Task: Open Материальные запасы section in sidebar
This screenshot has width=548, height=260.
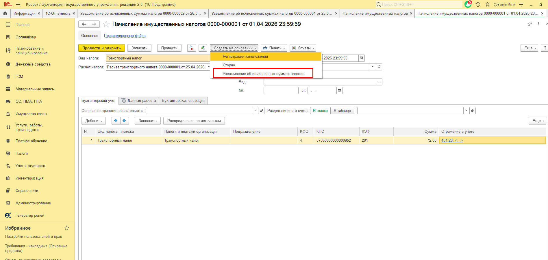Action: tap(35, 89)
